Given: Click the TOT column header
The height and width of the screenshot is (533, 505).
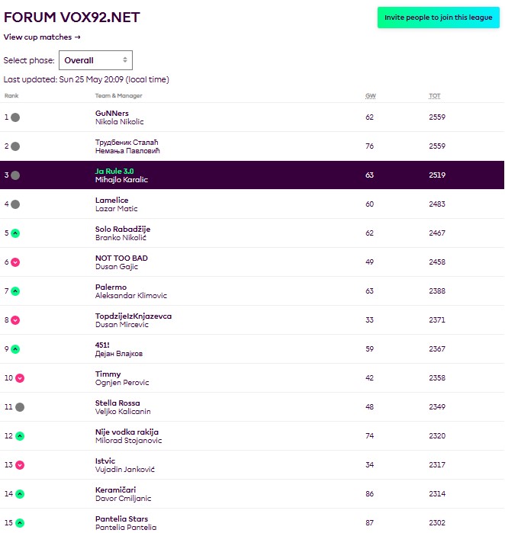Looking at the screenshot, I should click(x=434, y=96).
